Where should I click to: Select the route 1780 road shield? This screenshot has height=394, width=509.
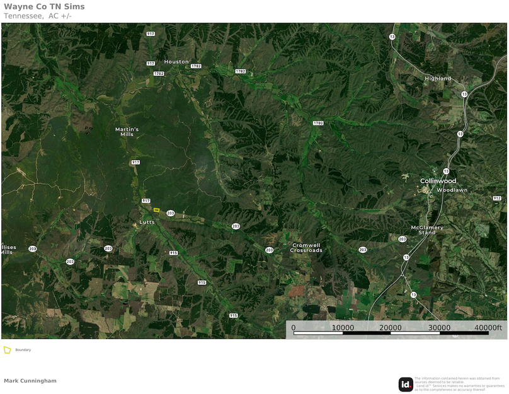point(318,123)
